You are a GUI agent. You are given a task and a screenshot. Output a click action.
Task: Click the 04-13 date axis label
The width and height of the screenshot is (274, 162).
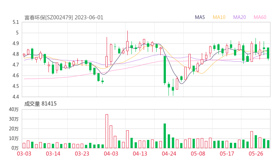coord(140,154)
